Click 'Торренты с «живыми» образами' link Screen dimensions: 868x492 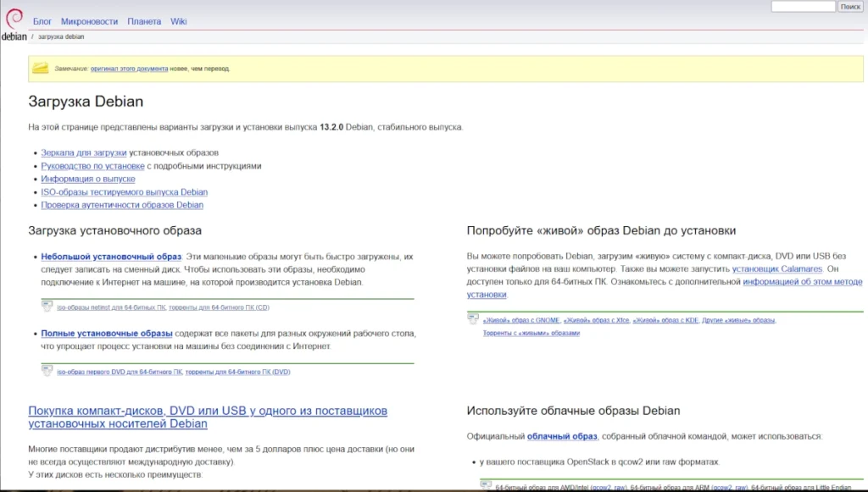(531, 334)
